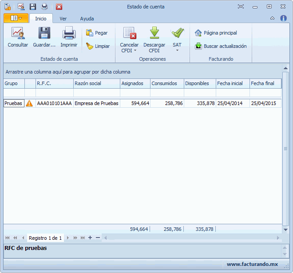Click the vertical scrollbar up arrow
The image size is (293, 273).
point(285,68)
